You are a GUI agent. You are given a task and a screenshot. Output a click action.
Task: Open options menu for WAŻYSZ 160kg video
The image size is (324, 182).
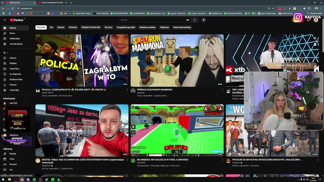coord(127,160)
